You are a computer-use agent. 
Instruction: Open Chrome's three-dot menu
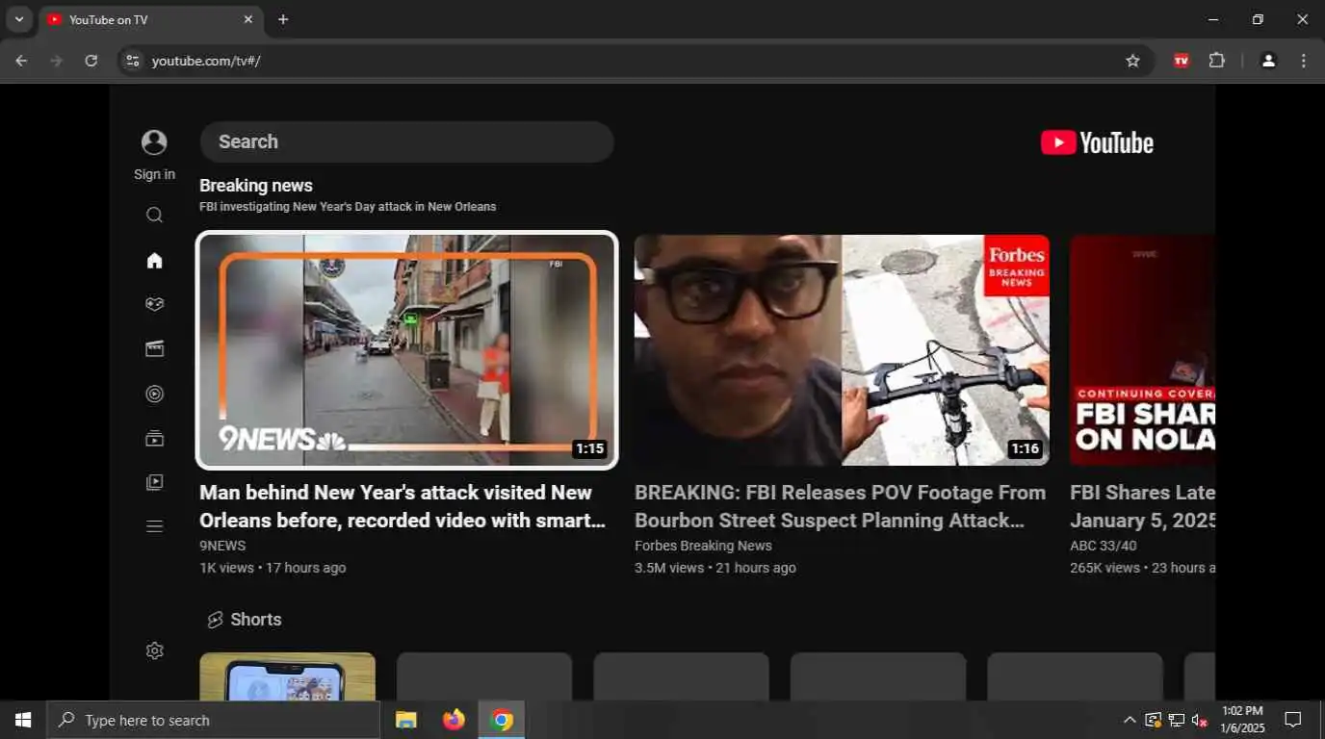point(1304,61)
